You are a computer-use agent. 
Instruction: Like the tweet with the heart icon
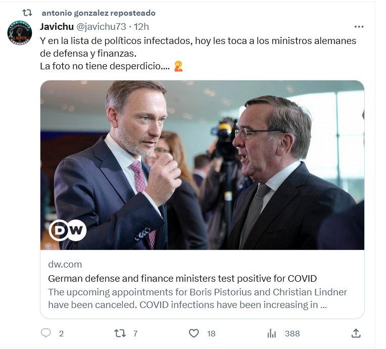point(194,333)
